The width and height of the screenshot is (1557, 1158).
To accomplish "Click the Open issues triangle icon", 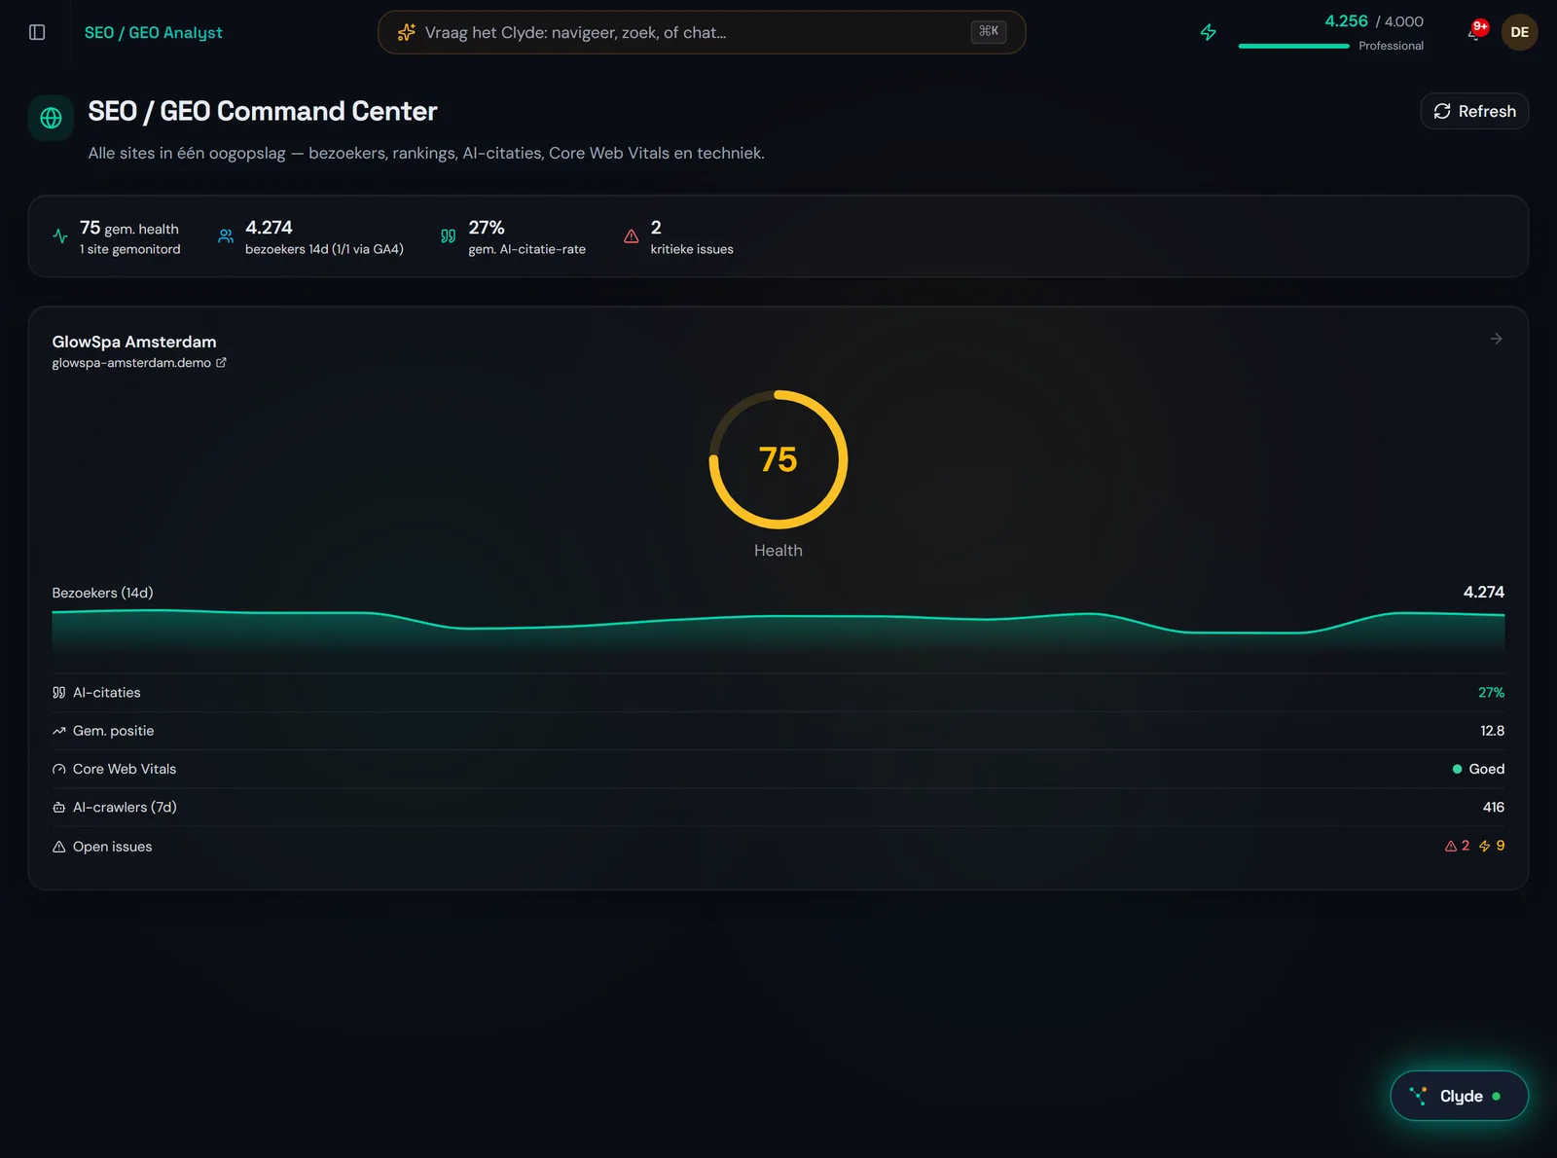I will pos(58,847).
